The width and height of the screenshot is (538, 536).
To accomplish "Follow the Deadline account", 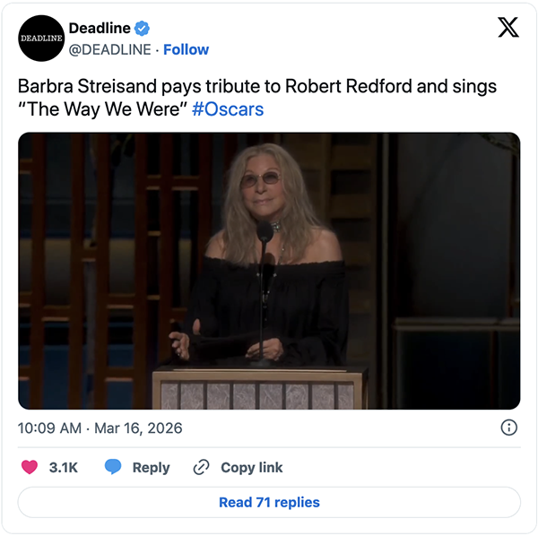I will pyautogui.click(x=186, y=49).
